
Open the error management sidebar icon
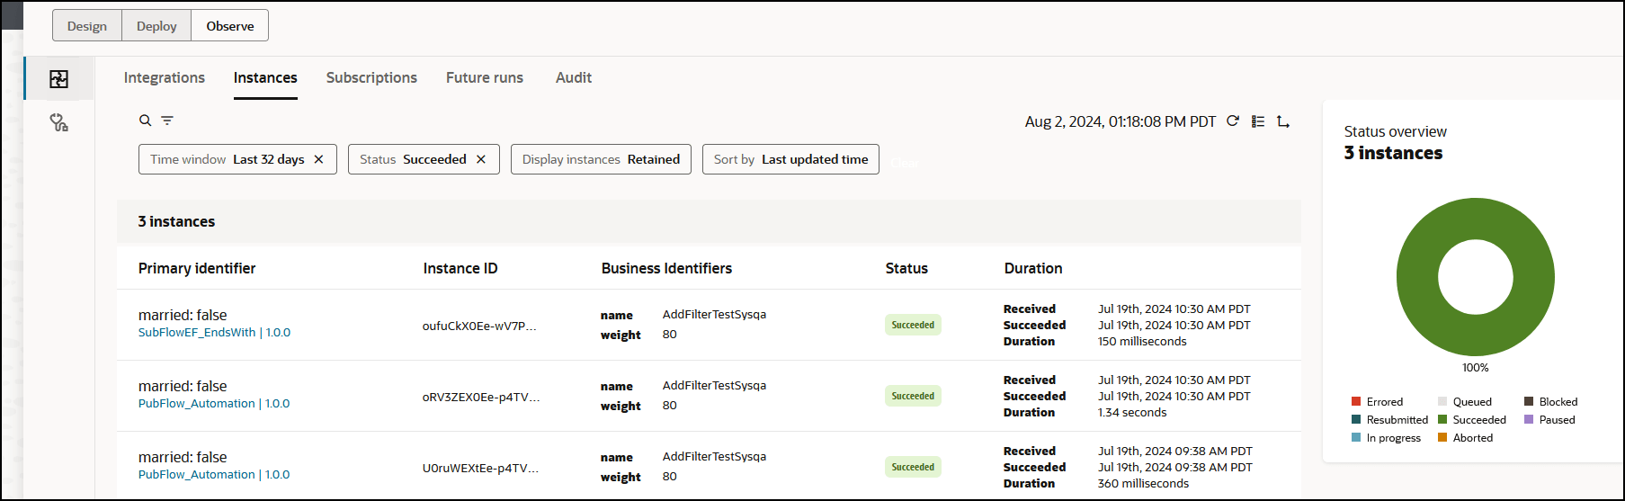pos(59,123)
